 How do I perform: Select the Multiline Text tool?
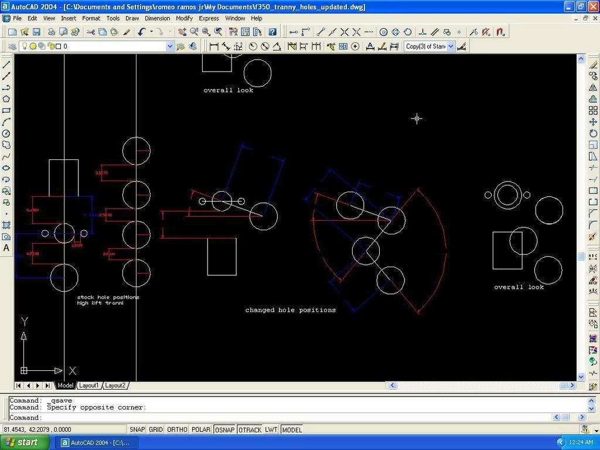pyautogui.click(x=6, y=248)
